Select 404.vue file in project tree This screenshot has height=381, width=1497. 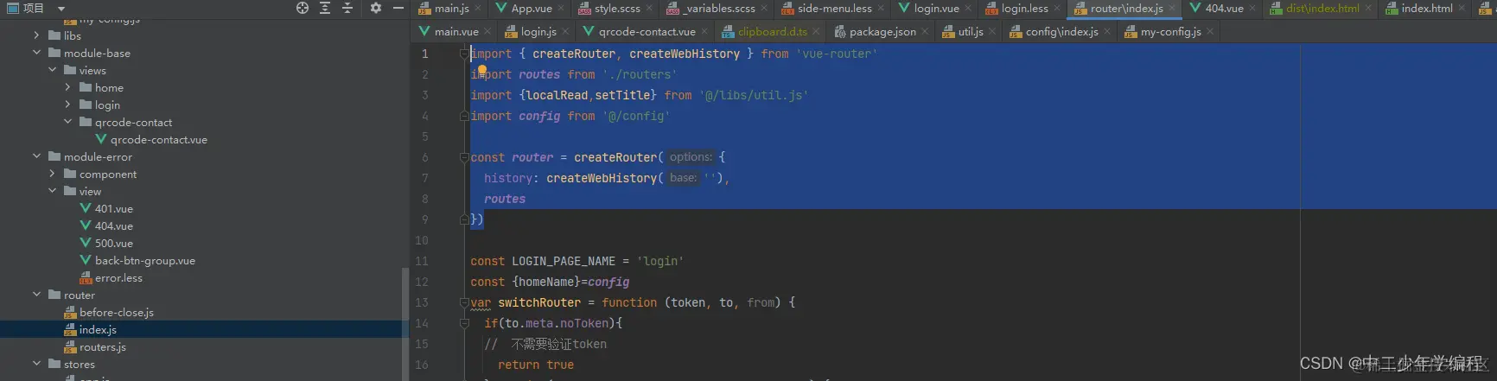click(114, 225)
